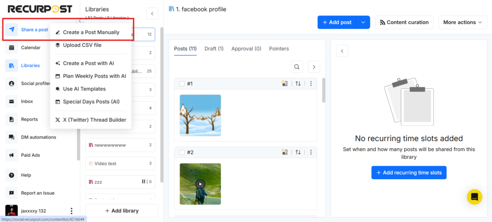Click the reorder arrows icon on post #1
The image size is (492, 222).
click(298, 83)
